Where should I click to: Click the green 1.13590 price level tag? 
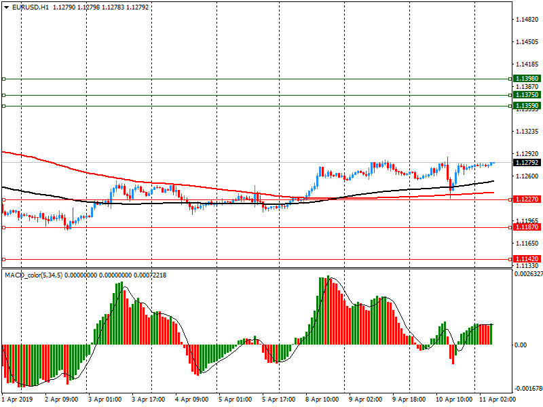coord(527,106)
